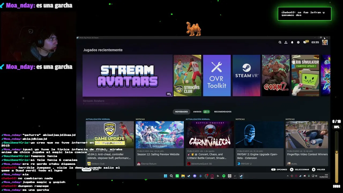The height and width of the screenshot is (193, 343).
Task: Open Strikers Club Game Update news card
Action: pyautogui.click(x=110, y=144)
